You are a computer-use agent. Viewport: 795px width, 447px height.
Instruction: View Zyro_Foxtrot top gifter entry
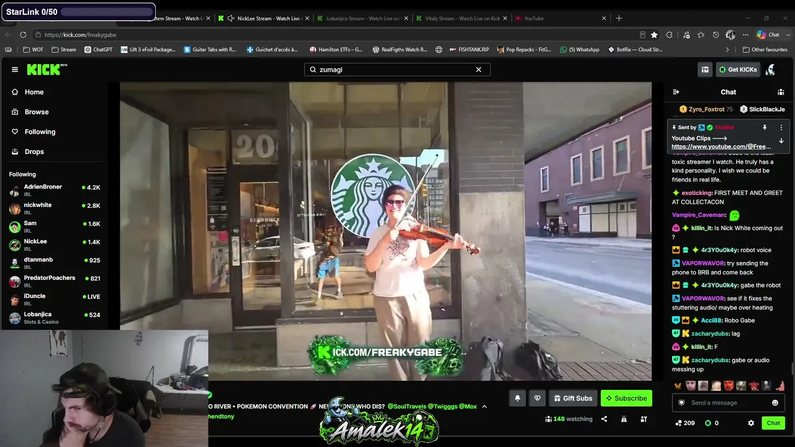pos(706,109)
